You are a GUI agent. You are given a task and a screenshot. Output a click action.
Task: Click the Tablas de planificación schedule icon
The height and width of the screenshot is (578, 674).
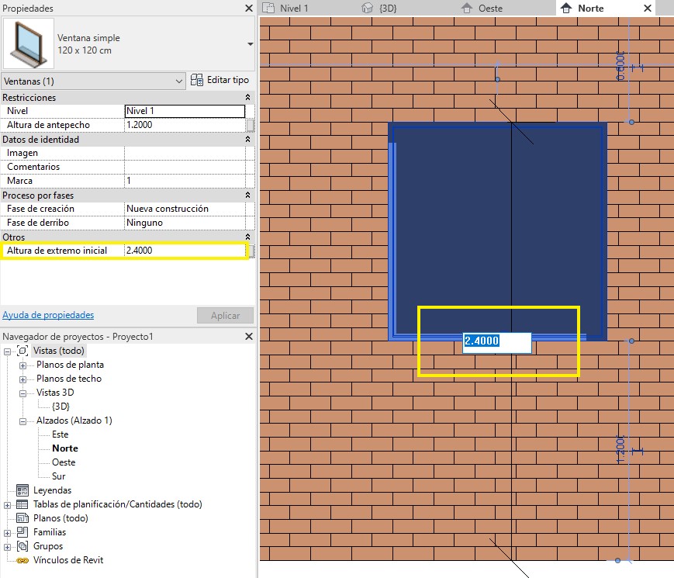pyautogui.click(x=22, y=504)
